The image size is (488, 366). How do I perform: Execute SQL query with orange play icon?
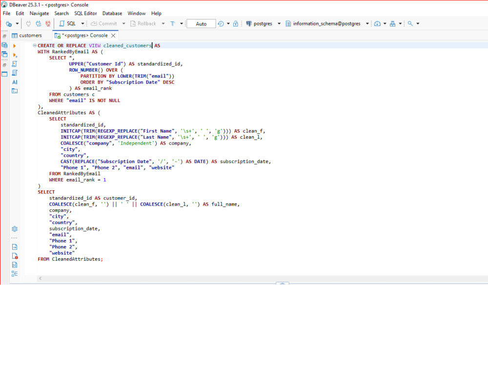[14, 46]
